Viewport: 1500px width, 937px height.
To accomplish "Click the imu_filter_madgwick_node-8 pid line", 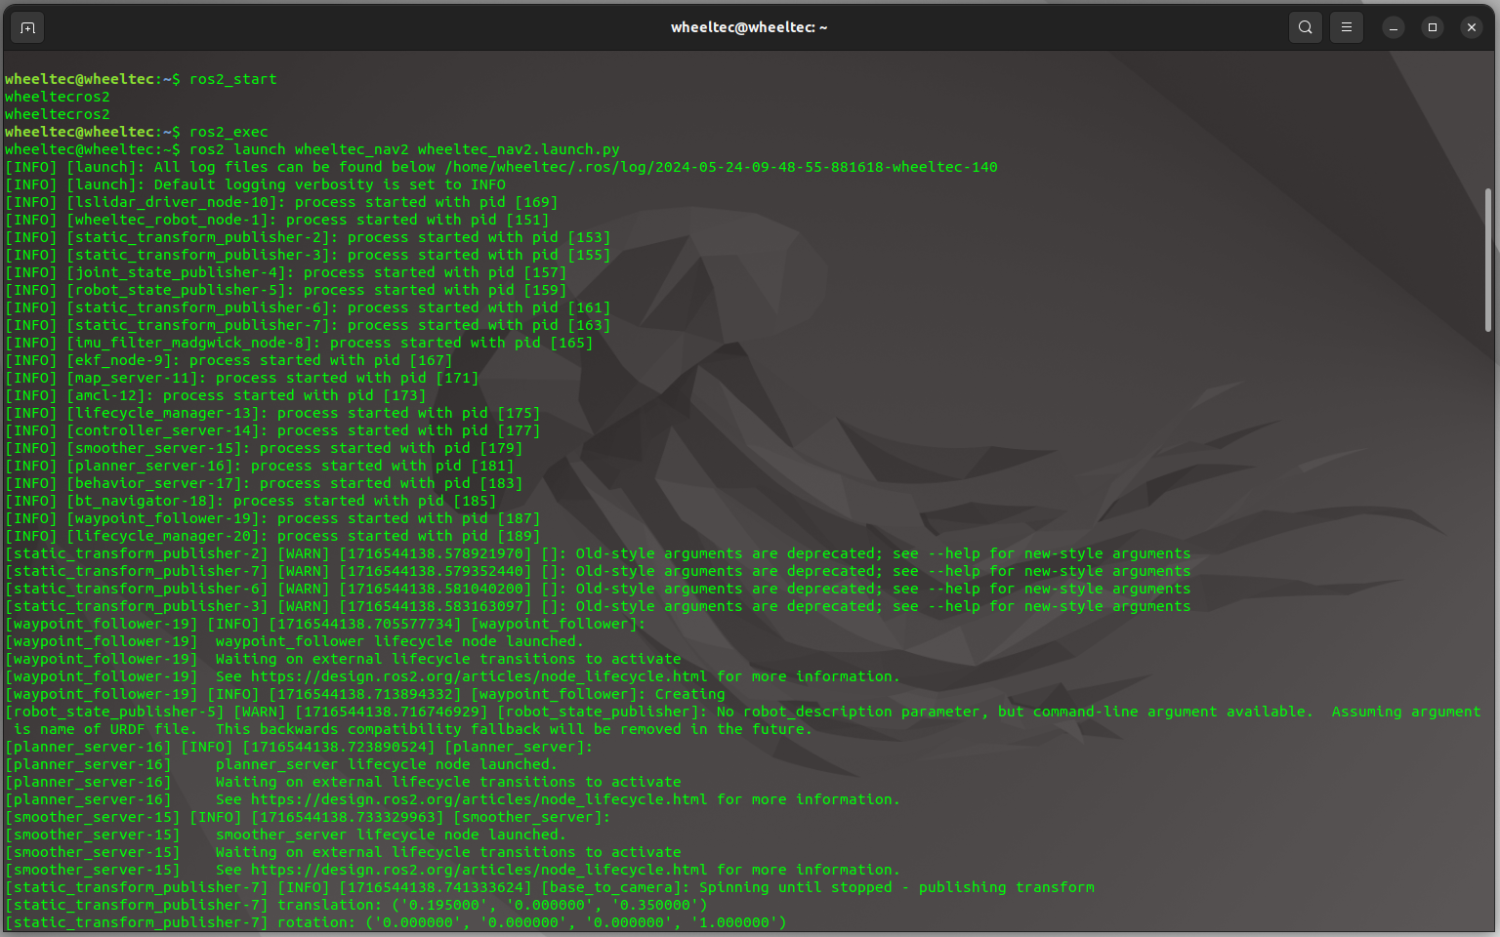I will coord(299,343).
